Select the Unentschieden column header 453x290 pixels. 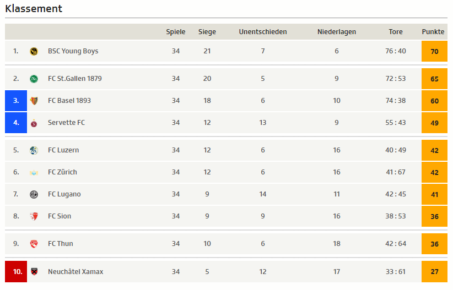[263, 32]
